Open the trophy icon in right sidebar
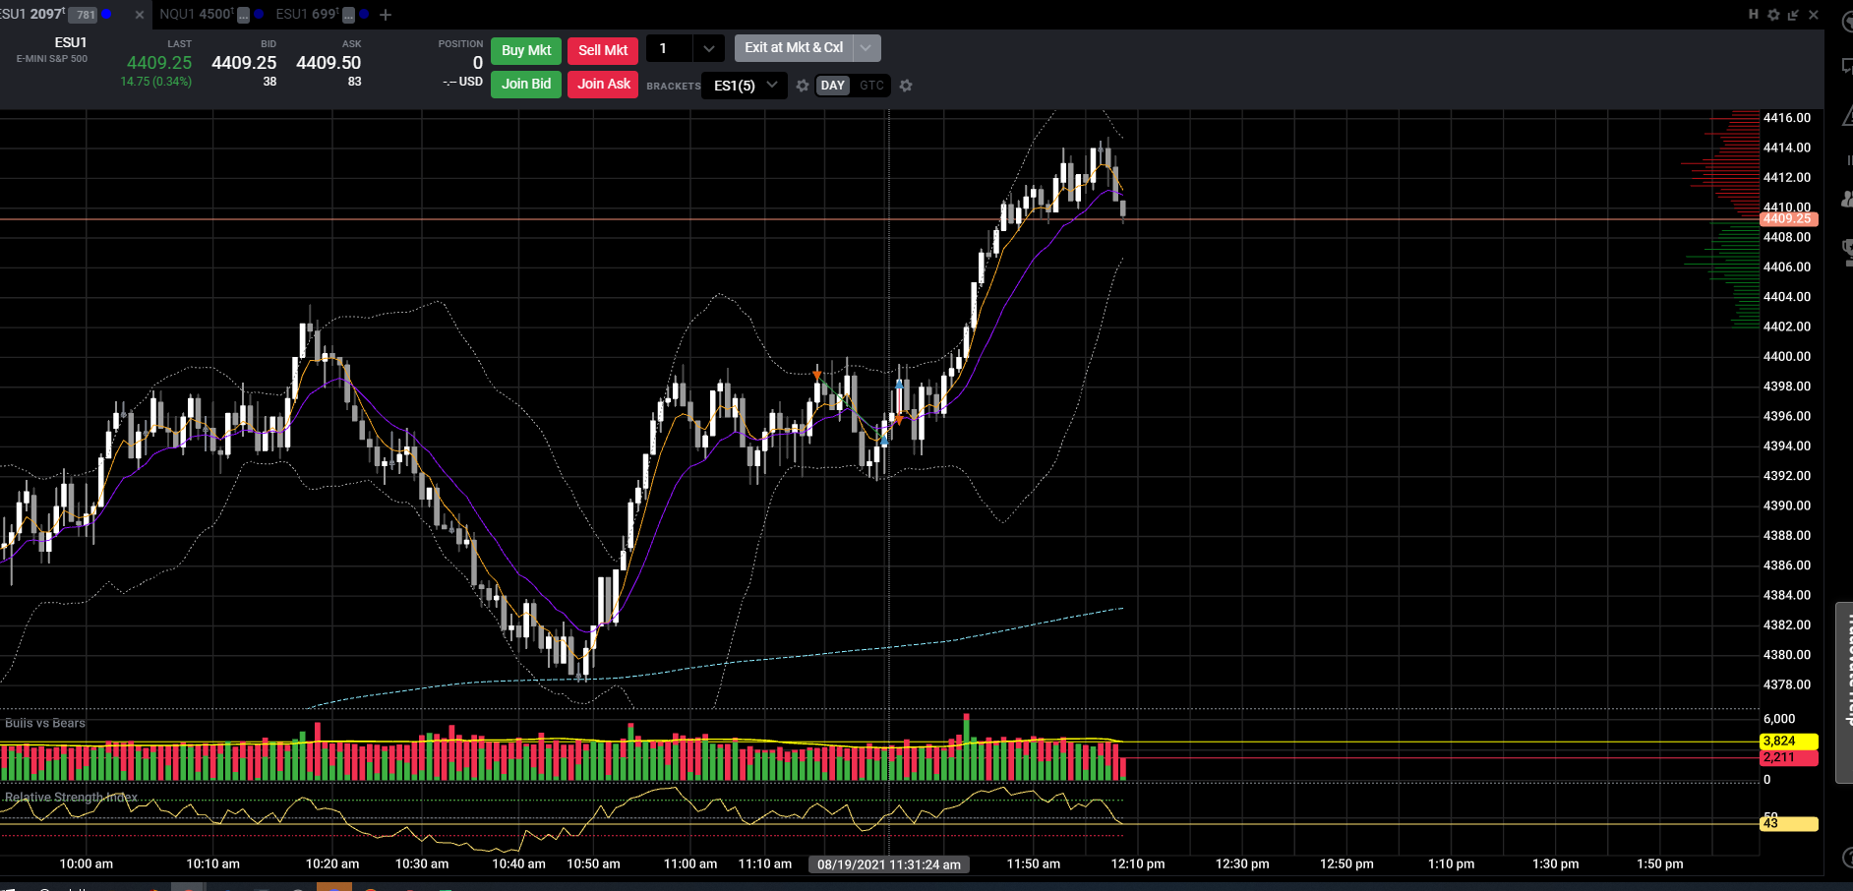The height and width of the screenshot is (891, 1853). 1846,253
